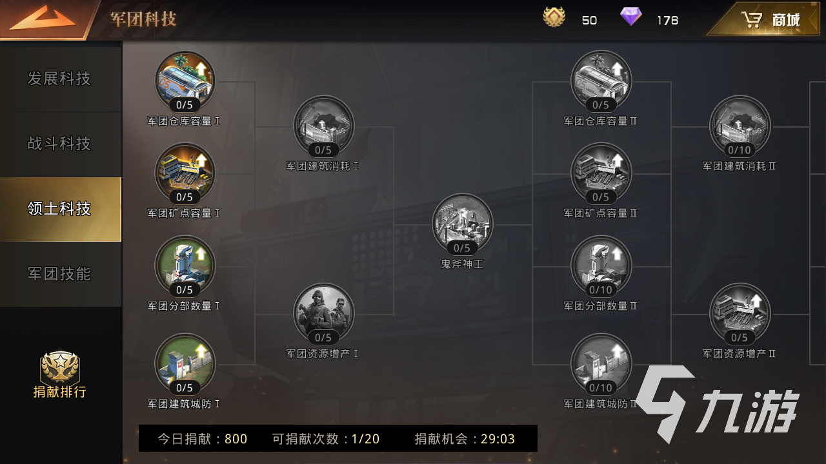Open the 军团仓库容量 I tech icon
Viewport: 826px width, 464px height.
point(185,81)
